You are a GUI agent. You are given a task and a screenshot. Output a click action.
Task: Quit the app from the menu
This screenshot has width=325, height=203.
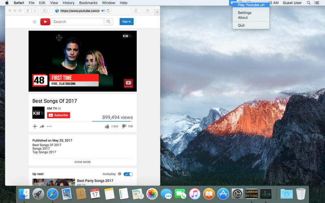coord(241,25)
